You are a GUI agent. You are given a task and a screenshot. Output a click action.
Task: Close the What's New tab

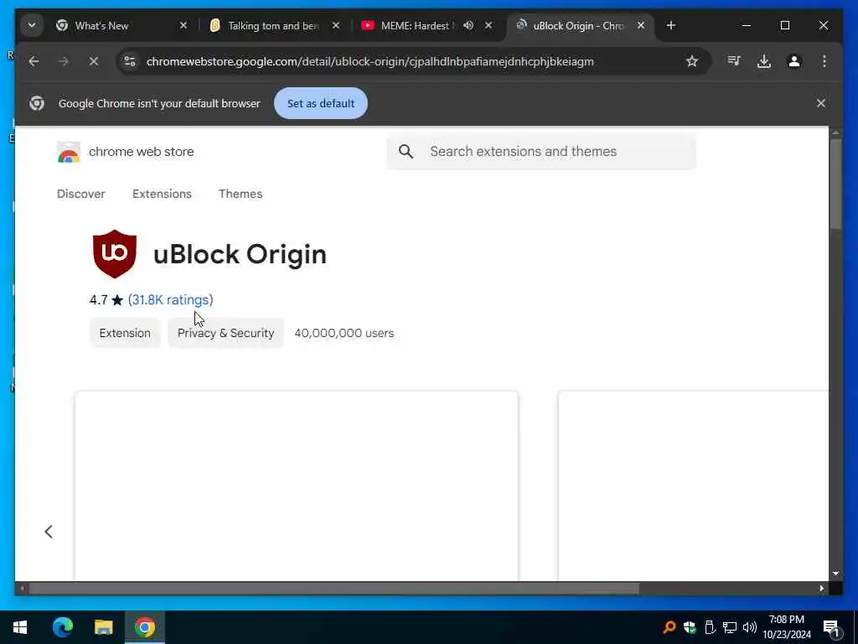tap(183, 25)
